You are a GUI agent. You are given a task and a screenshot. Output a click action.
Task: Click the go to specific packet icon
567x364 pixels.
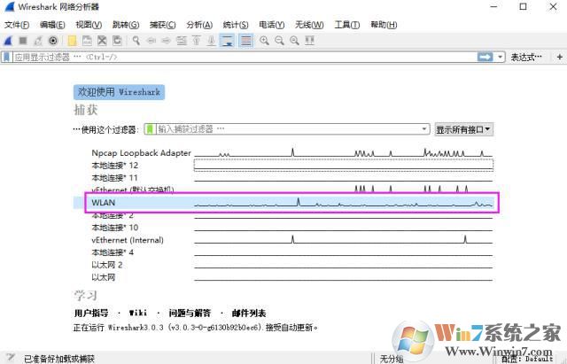[x=181, y=41]
